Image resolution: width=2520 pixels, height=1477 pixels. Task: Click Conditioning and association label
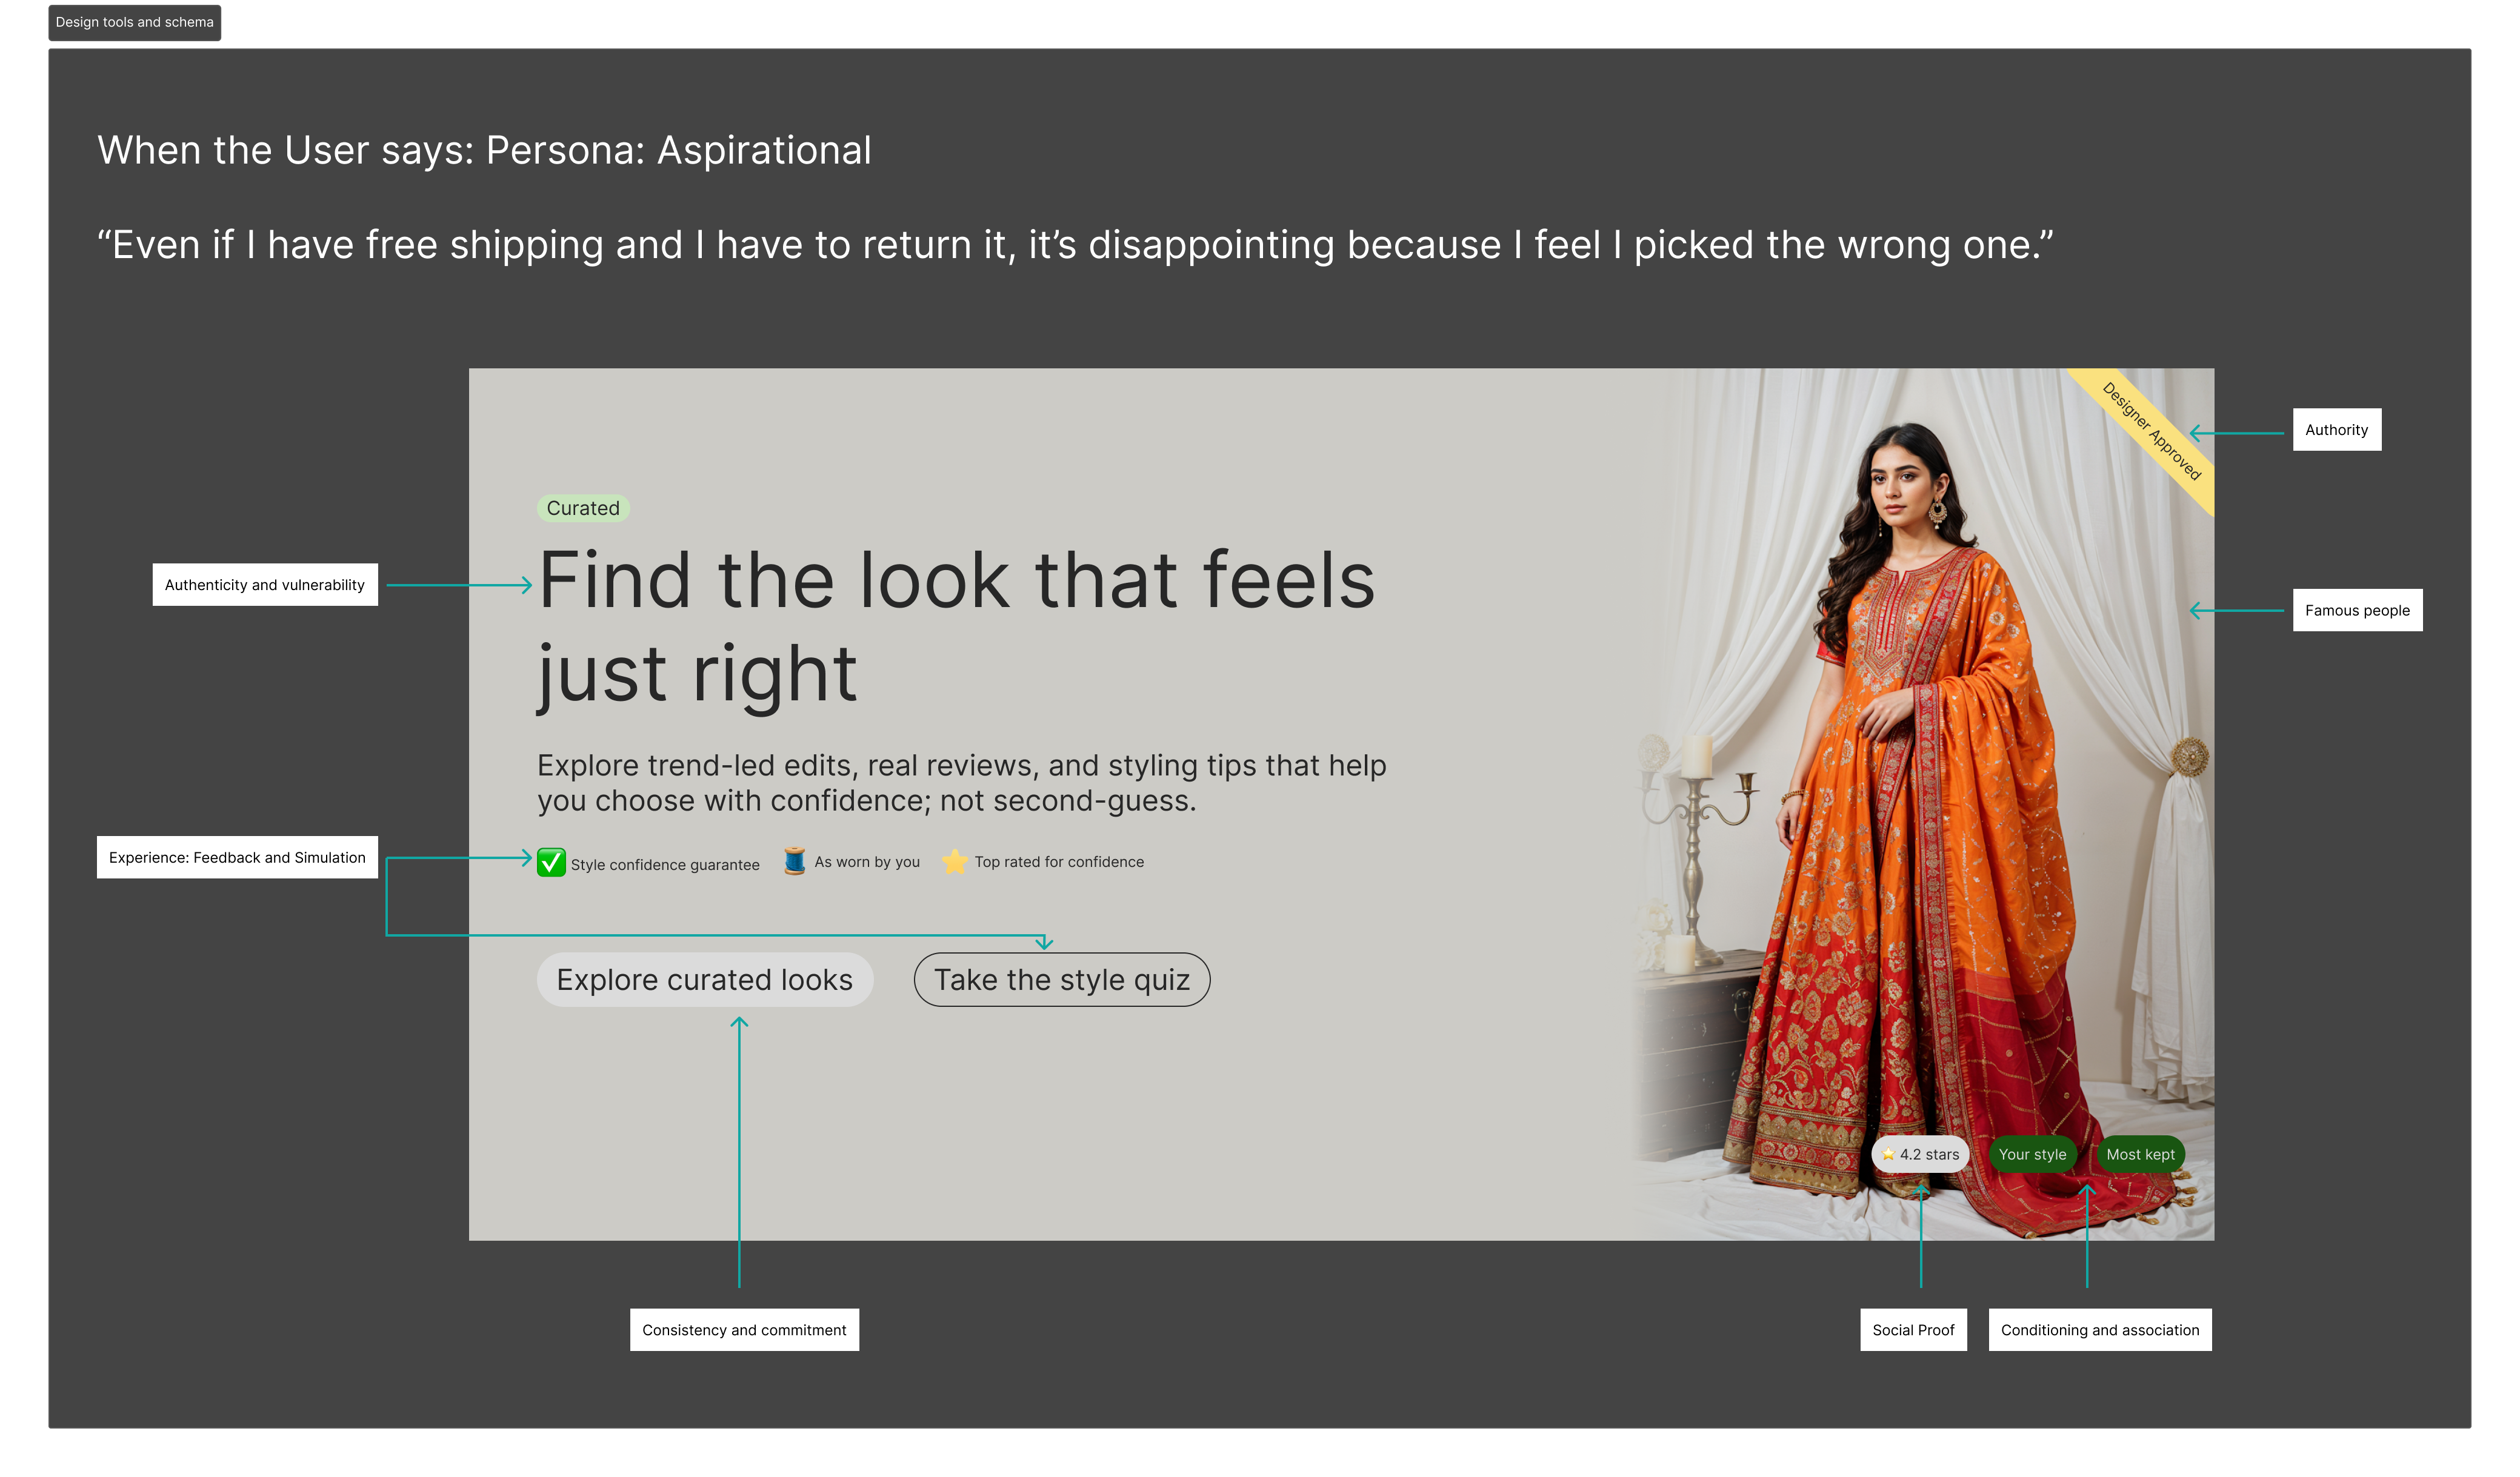tap(2099, 1330)
